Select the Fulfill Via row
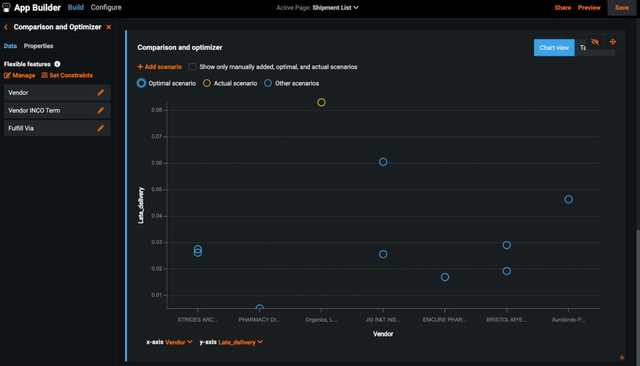 (x=57, y=128)
